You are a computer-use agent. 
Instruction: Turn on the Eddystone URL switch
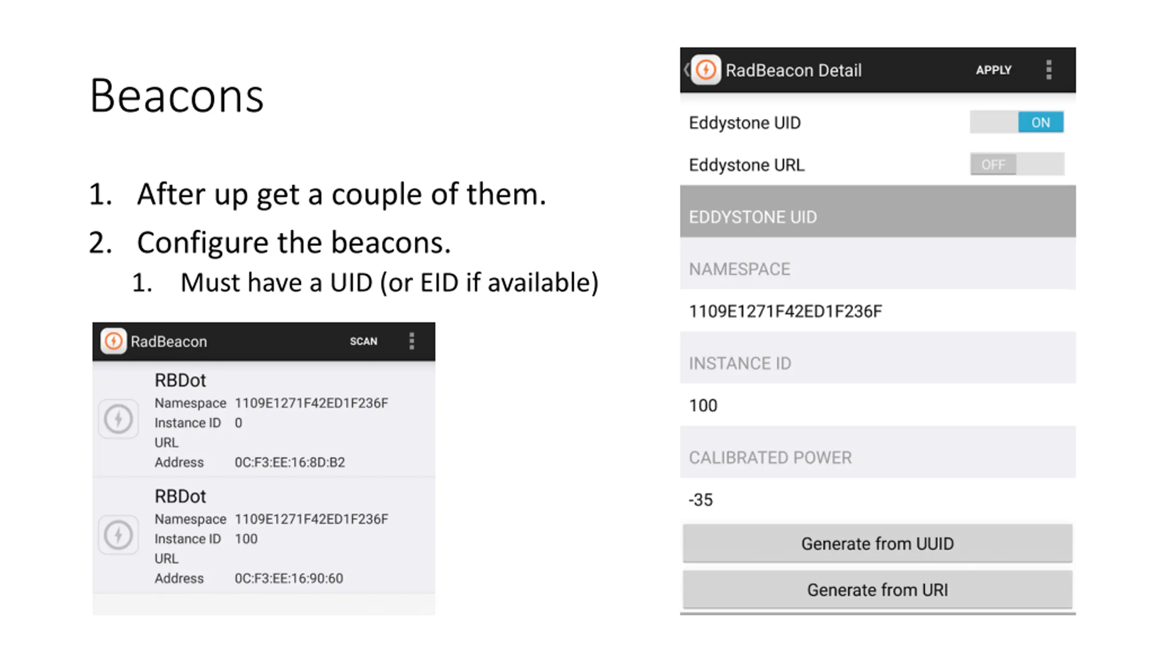[1017, 164]
